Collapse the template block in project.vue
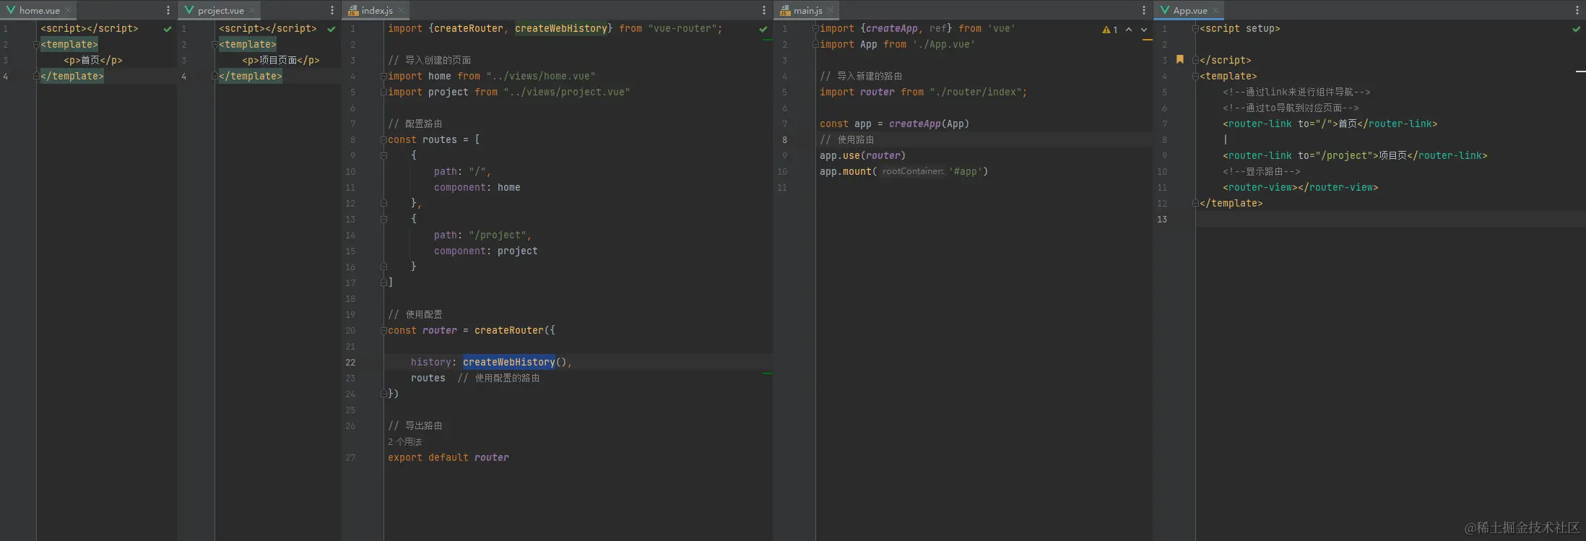 (x=214, y=45)
